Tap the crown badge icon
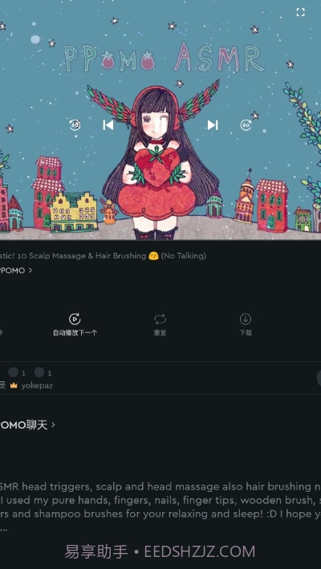 pyautogui.click(x=14, y=386)
